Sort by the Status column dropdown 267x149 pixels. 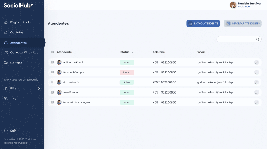click(132, 52)
